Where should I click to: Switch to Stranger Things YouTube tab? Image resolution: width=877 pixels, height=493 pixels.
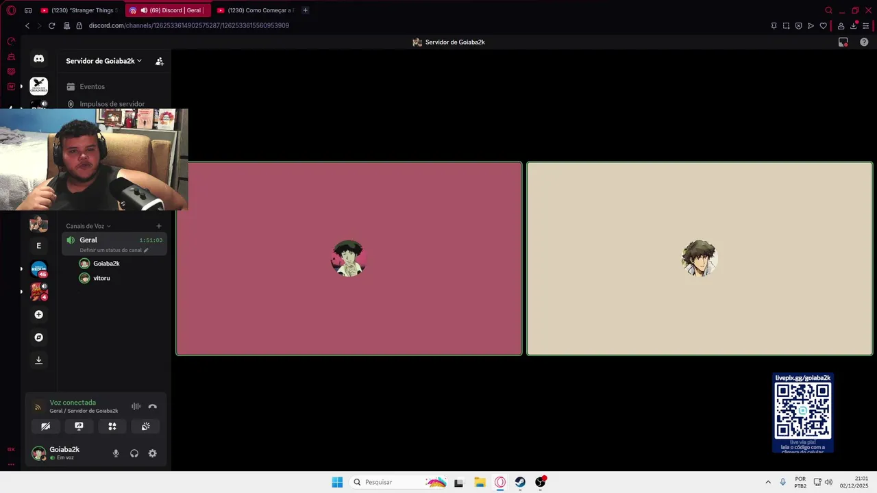pyautogui.click(x=79, y=10)
